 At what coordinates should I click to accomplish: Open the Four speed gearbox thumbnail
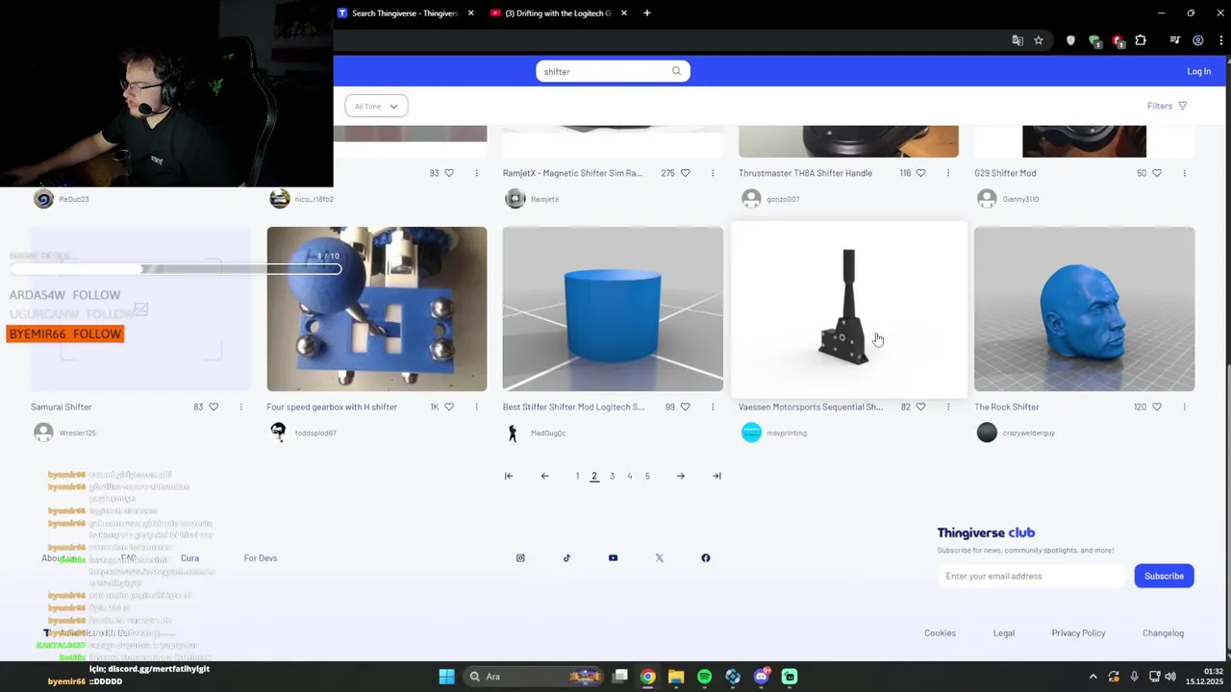377,309
